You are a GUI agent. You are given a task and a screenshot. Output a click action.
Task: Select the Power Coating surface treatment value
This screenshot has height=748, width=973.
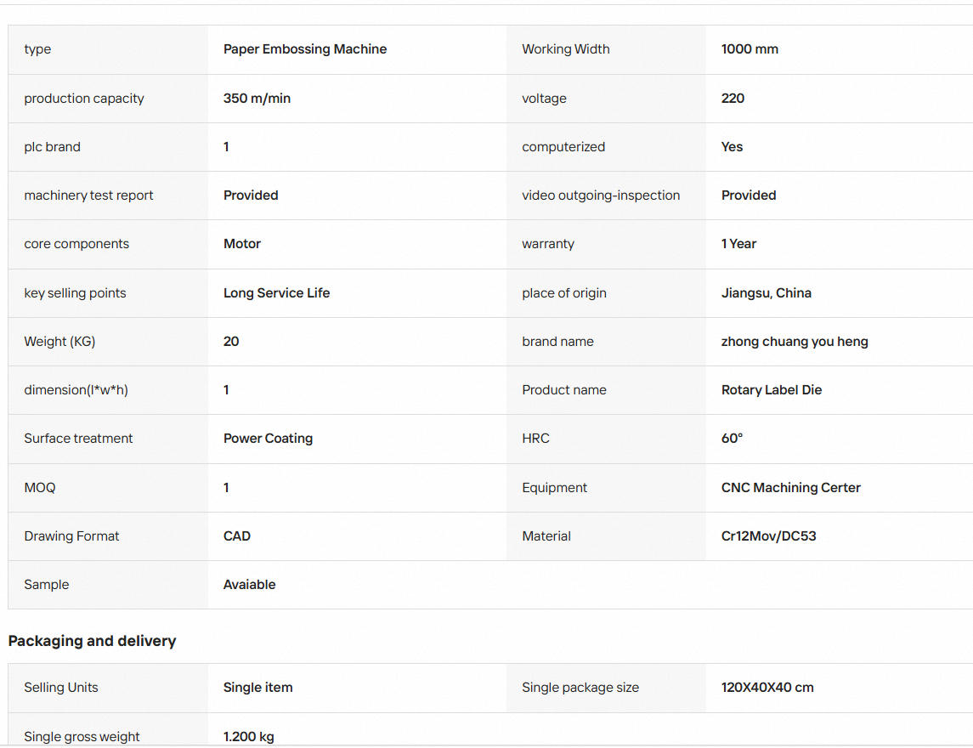click(268, 439)
